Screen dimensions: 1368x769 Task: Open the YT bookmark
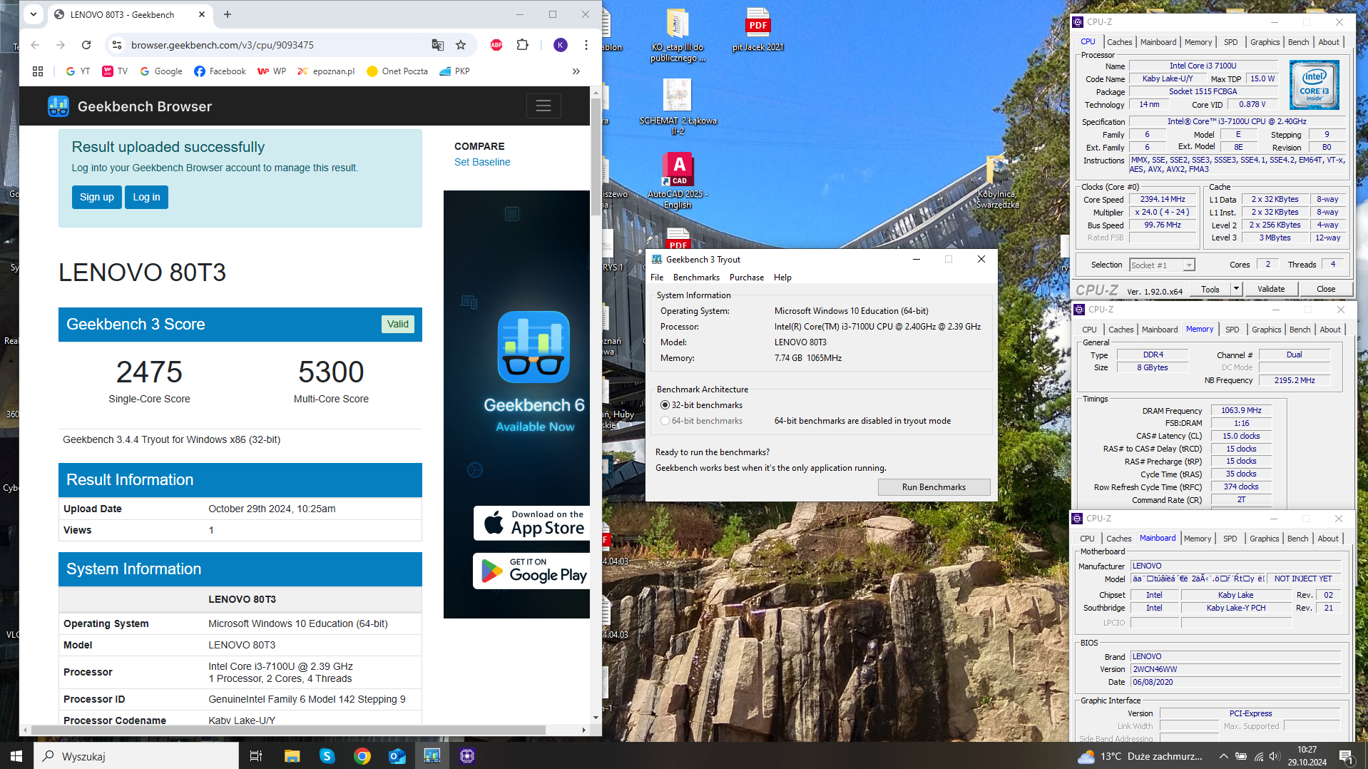tap(78, 71)
